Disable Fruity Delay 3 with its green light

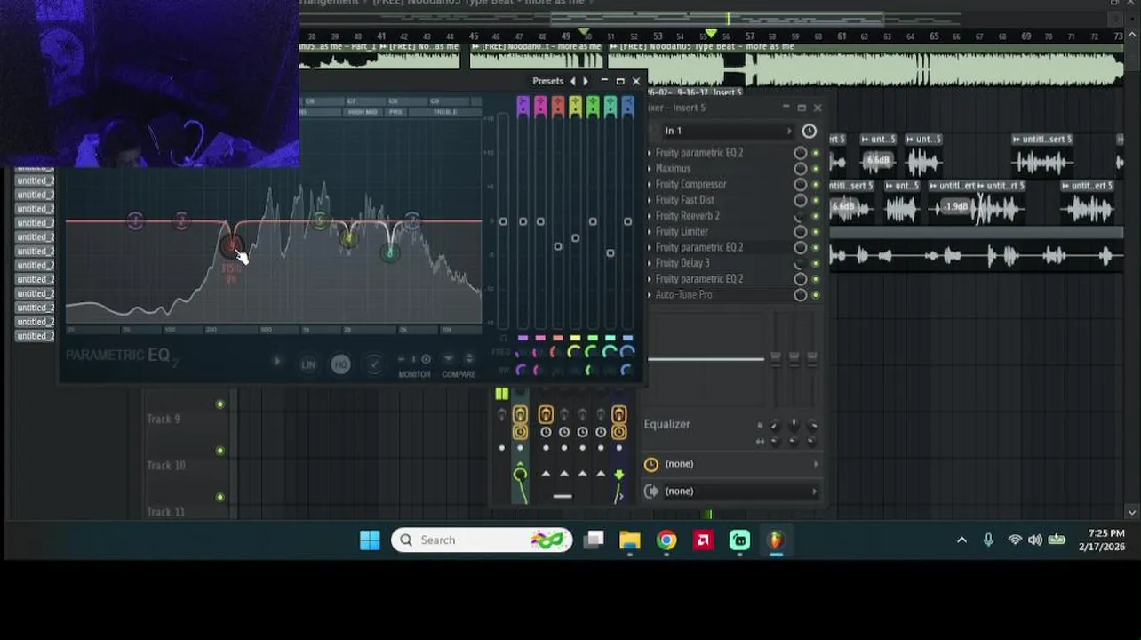click(816, 263)
